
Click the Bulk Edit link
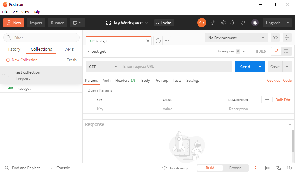(x=283, y=100)
